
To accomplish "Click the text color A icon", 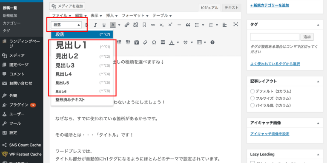I will tap(172, 42).
